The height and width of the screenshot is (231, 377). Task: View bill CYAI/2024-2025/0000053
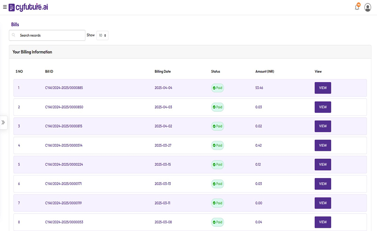pos(322,222)
